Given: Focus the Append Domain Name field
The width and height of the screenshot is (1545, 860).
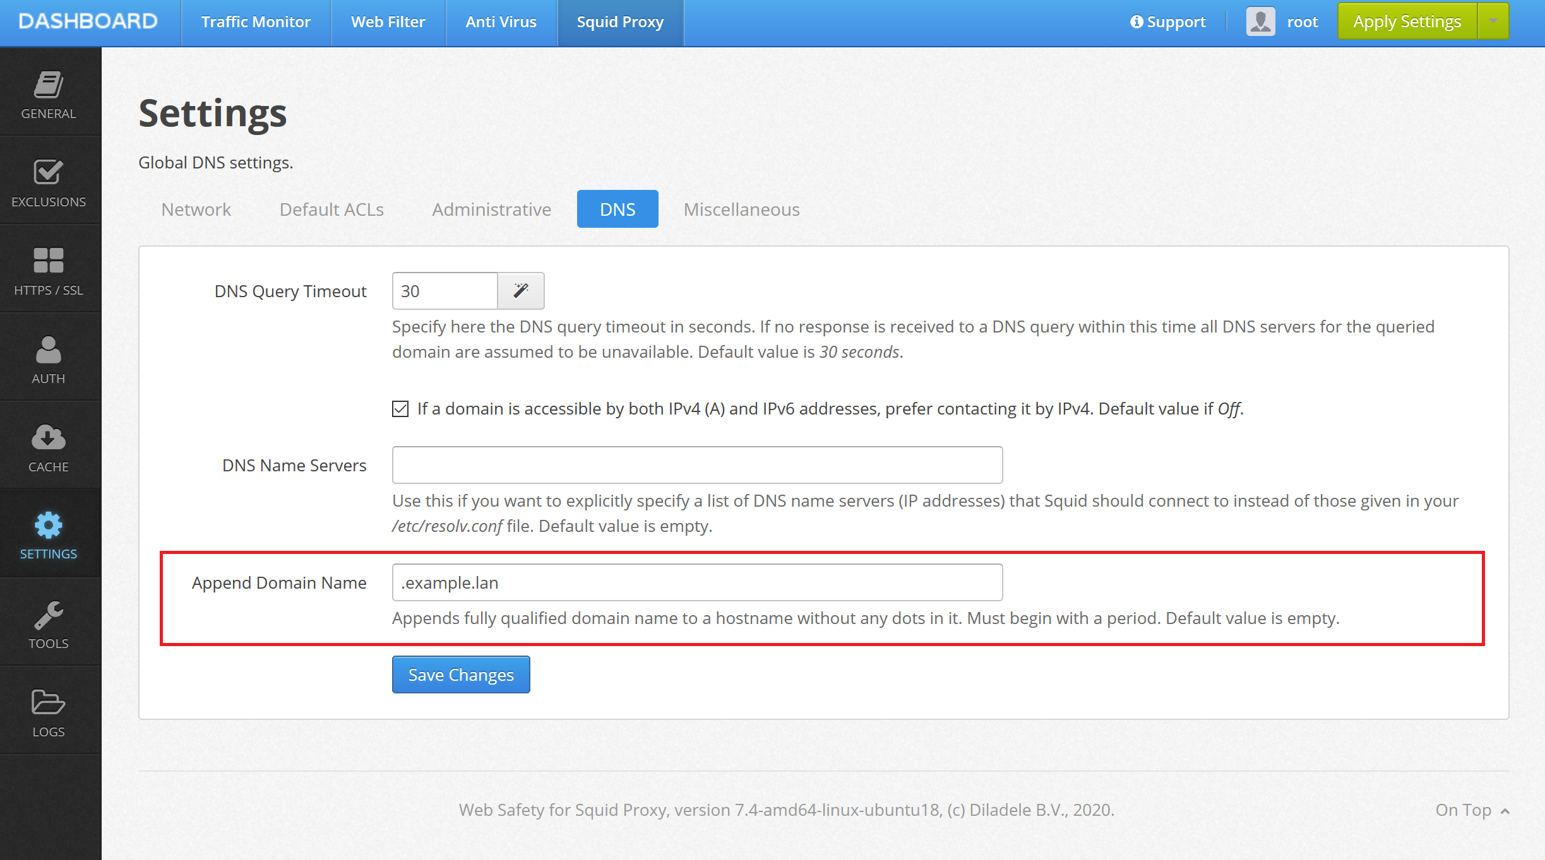Looking at the screenshot, I should click(x=697, y=582).
